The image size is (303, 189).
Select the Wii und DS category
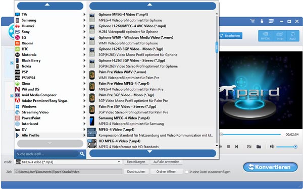[x=50, y=89]
